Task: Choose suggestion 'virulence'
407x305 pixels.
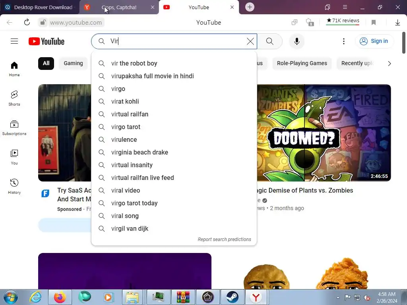Action: coord(174,139)
